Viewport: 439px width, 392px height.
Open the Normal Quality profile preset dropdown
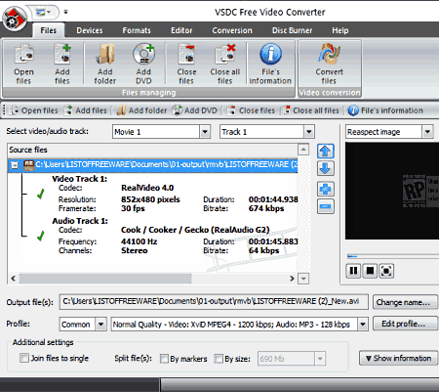(363, 325)
